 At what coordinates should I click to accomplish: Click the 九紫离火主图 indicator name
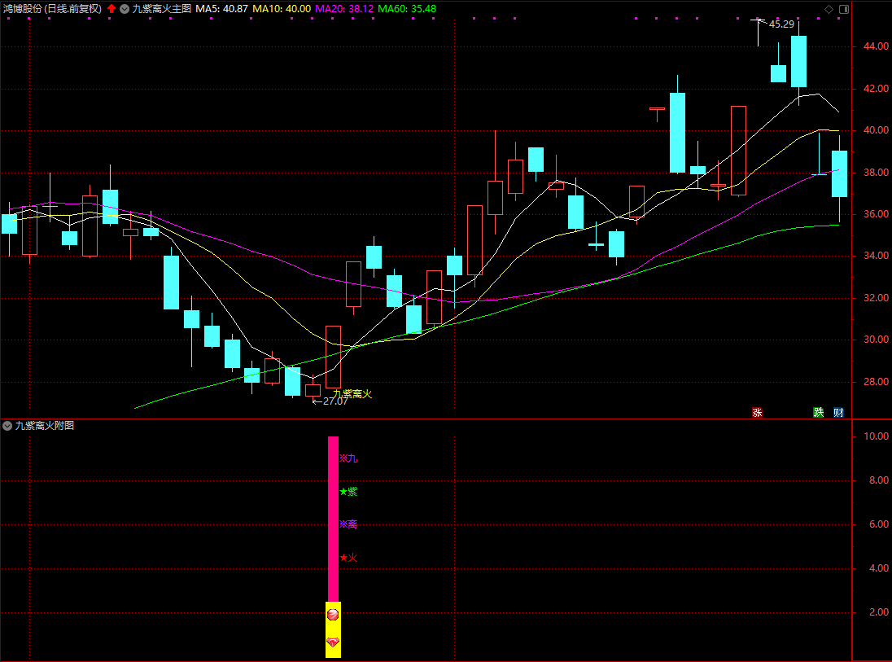[162, 9]
